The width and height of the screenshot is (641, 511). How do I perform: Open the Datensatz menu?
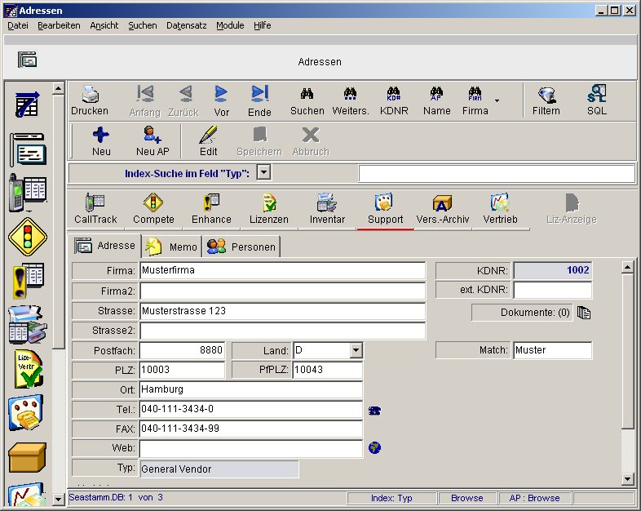(x=188, y=25)
